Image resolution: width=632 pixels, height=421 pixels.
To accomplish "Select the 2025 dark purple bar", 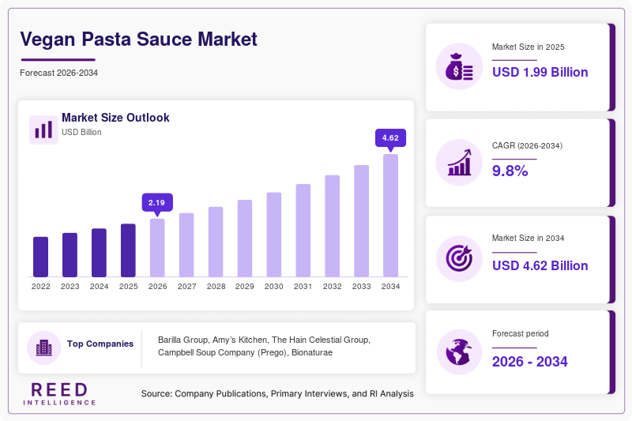I will 128,250.
